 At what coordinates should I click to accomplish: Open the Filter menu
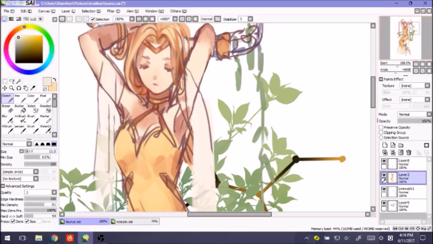tap(113, 11)
